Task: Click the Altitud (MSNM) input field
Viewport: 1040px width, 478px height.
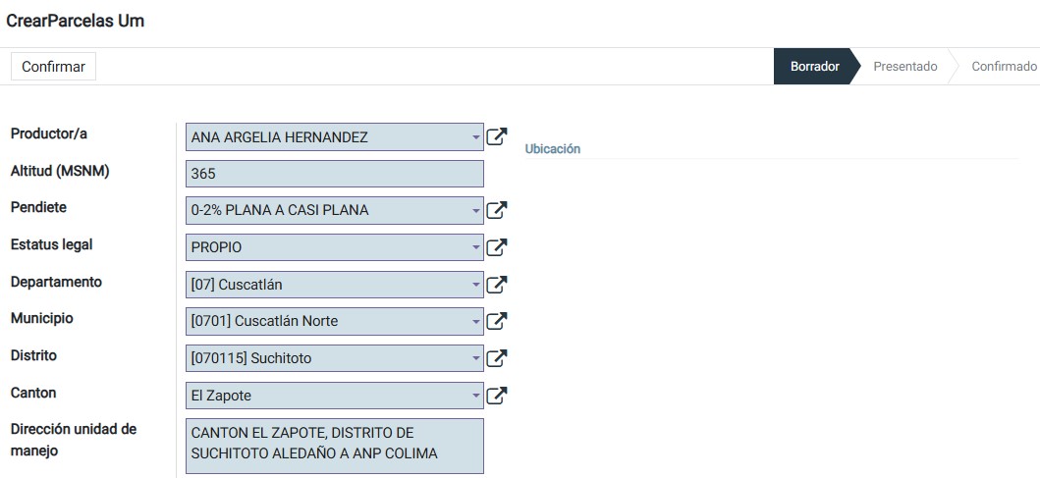Action: 334,174
